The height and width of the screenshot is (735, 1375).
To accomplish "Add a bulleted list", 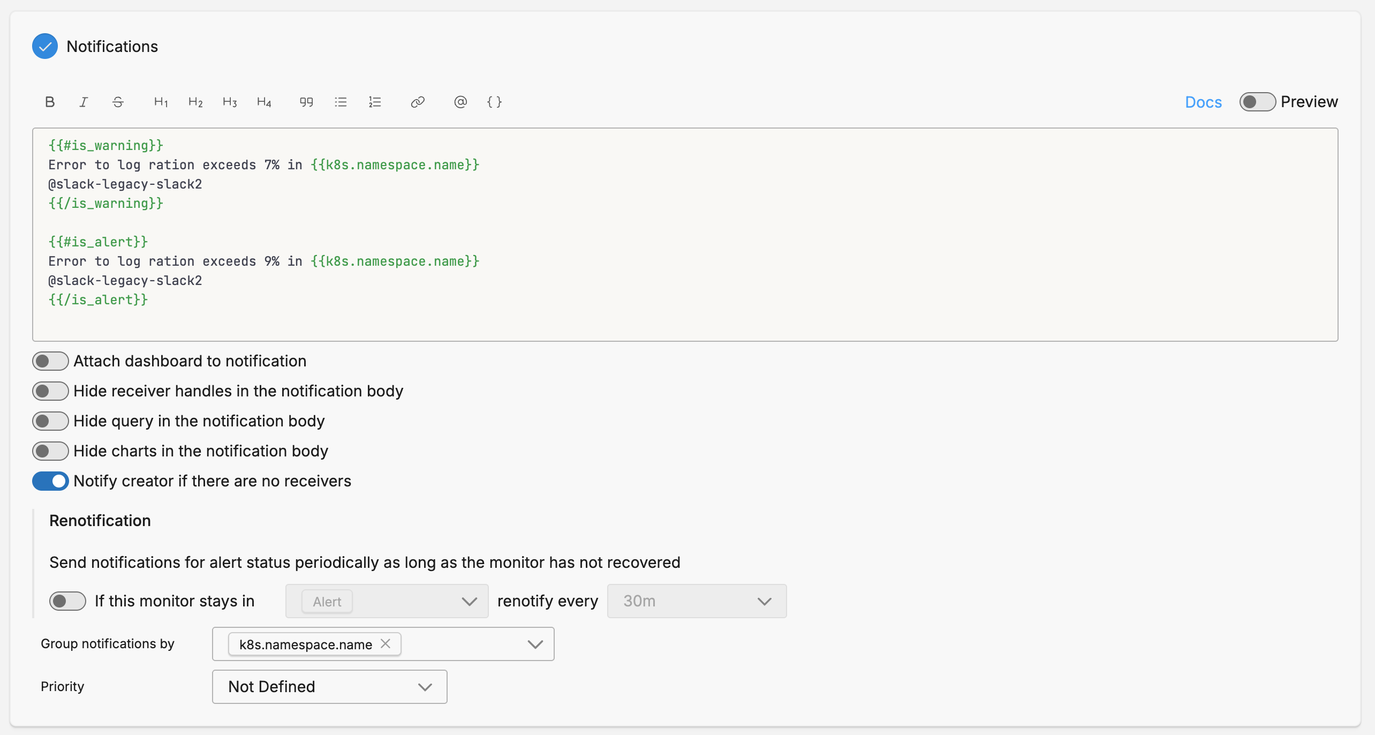I will coord(341,102).
